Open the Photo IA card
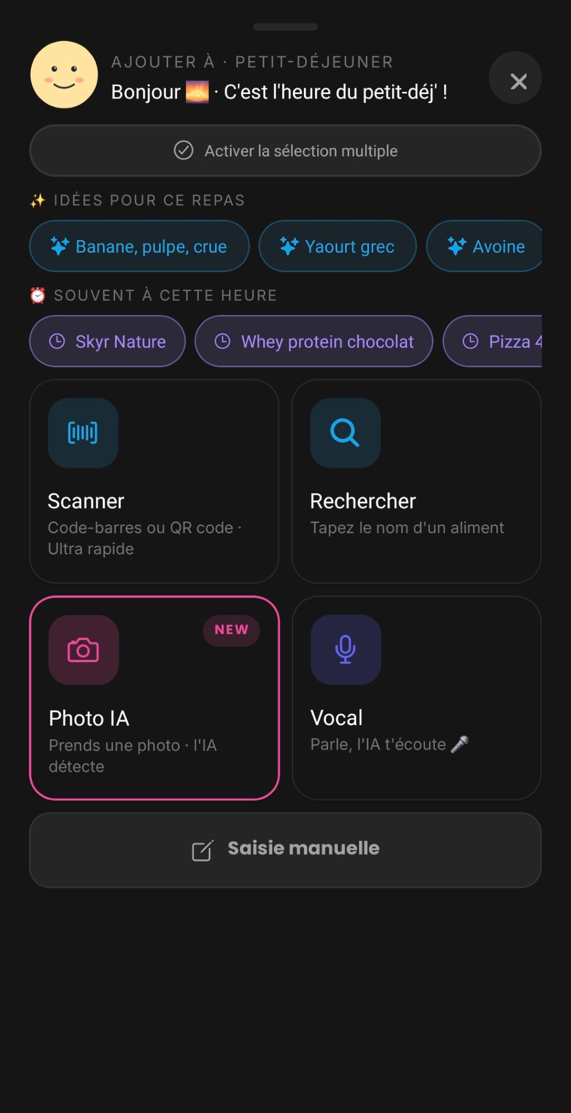Screen dimensions: 571x1113 pos(154,698)
